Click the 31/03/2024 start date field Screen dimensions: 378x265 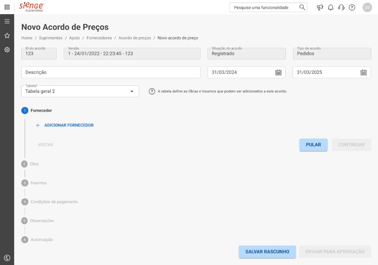point(246,72)
